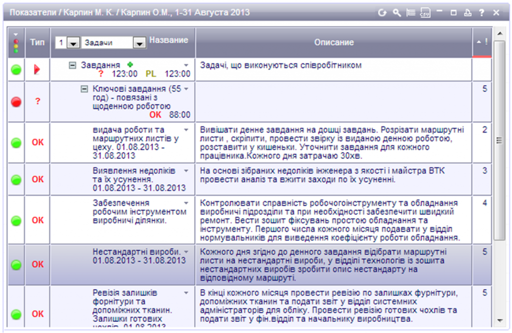Export the table to CSV
The image size is (512, 333).
tap(425, 12)
